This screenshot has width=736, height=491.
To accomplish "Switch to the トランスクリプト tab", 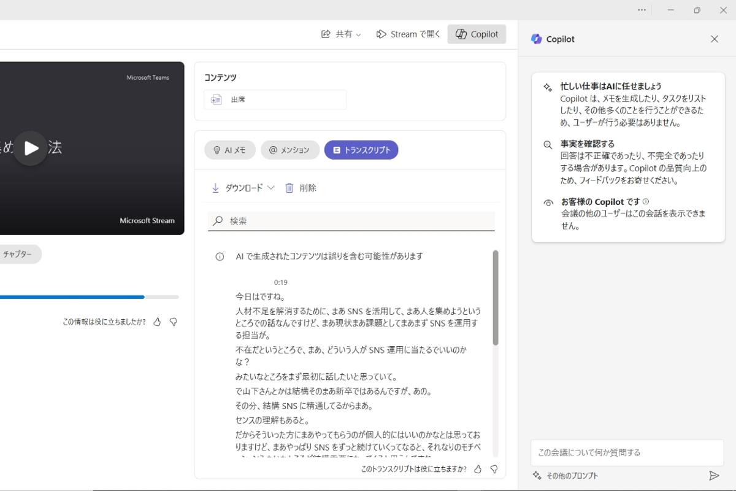I will [x=361, y=149].
